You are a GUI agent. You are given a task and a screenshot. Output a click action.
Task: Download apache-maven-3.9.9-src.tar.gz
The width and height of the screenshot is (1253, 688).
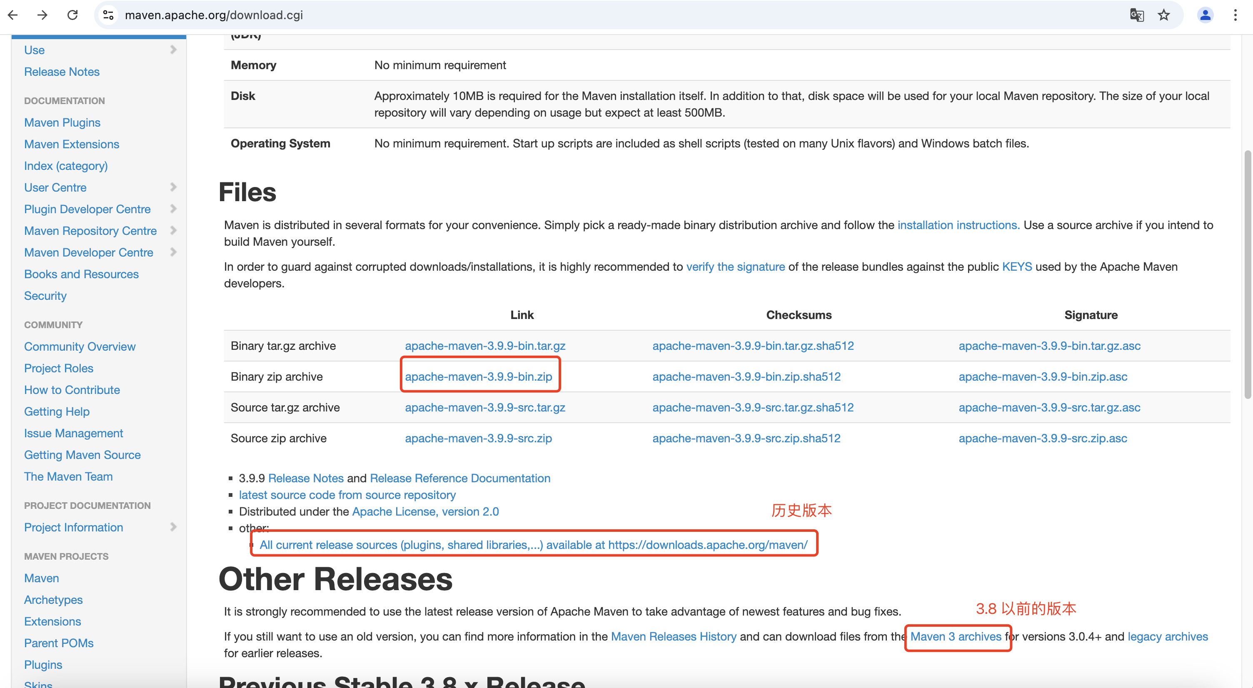pos(485,407)
